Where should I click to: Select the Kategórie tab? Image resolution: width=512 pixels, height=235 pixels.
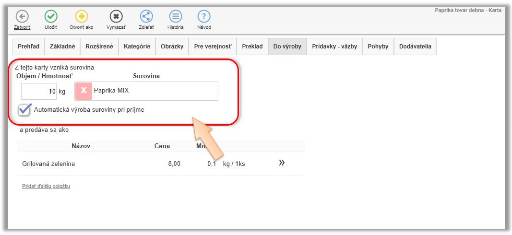click(x=137, y=47)
